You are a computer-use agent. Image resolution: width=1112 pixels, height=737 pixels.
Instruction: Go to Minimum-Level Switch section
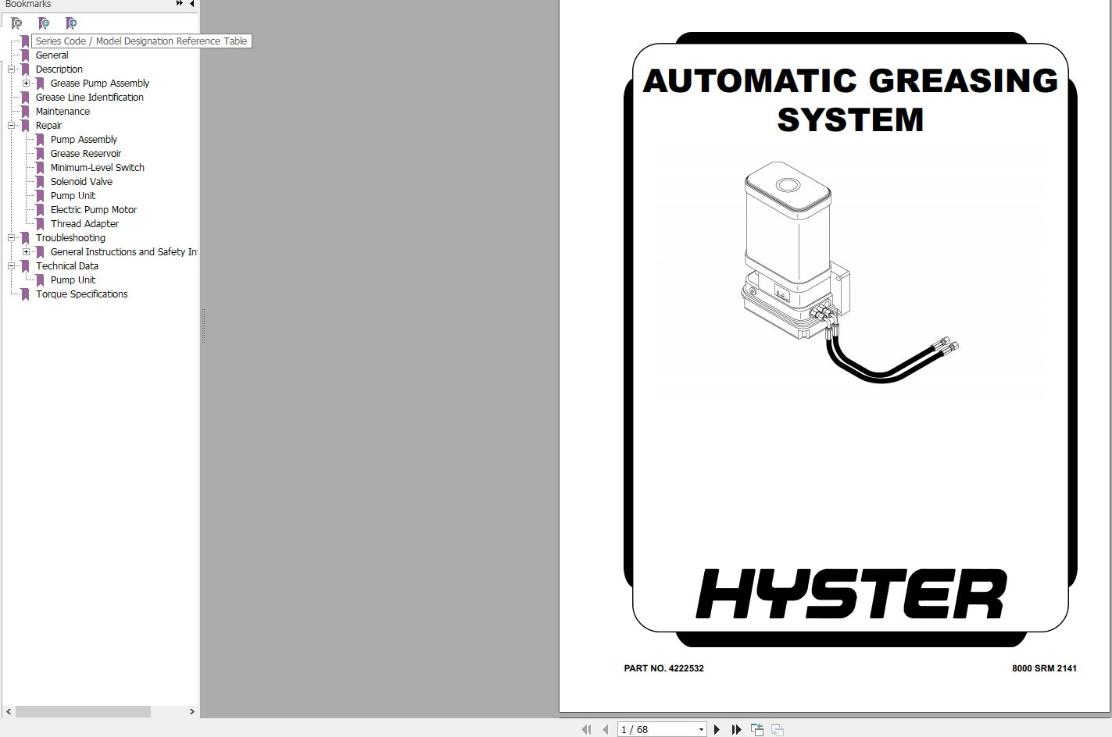pos(97,168)
